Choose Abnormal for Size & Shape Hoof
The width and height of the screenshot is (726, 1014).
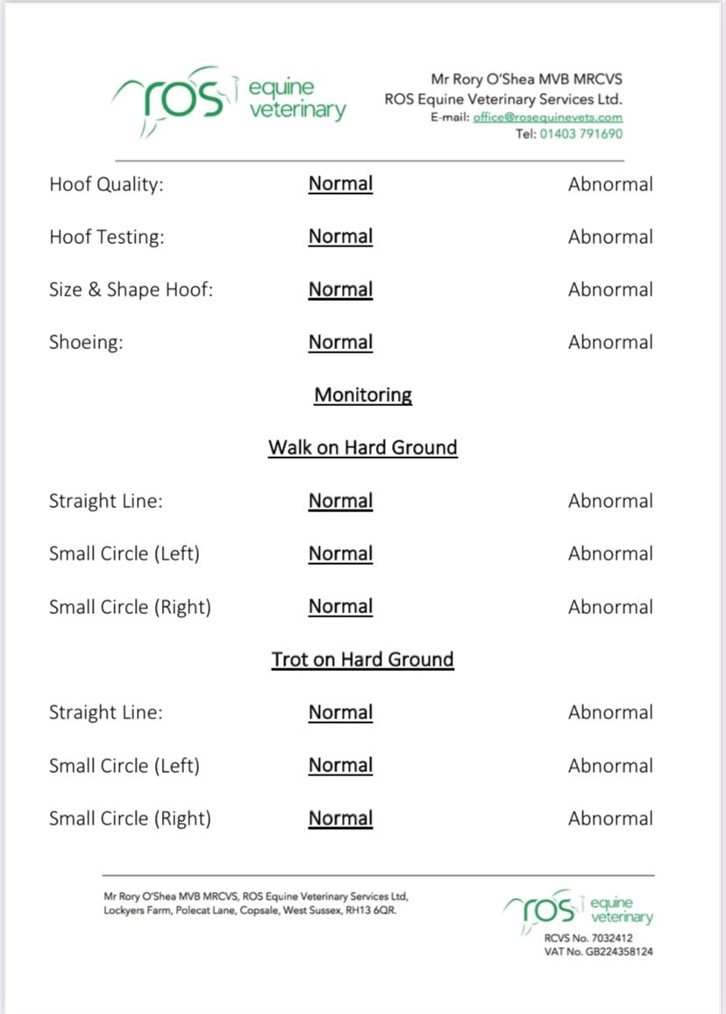click(610, 289)
